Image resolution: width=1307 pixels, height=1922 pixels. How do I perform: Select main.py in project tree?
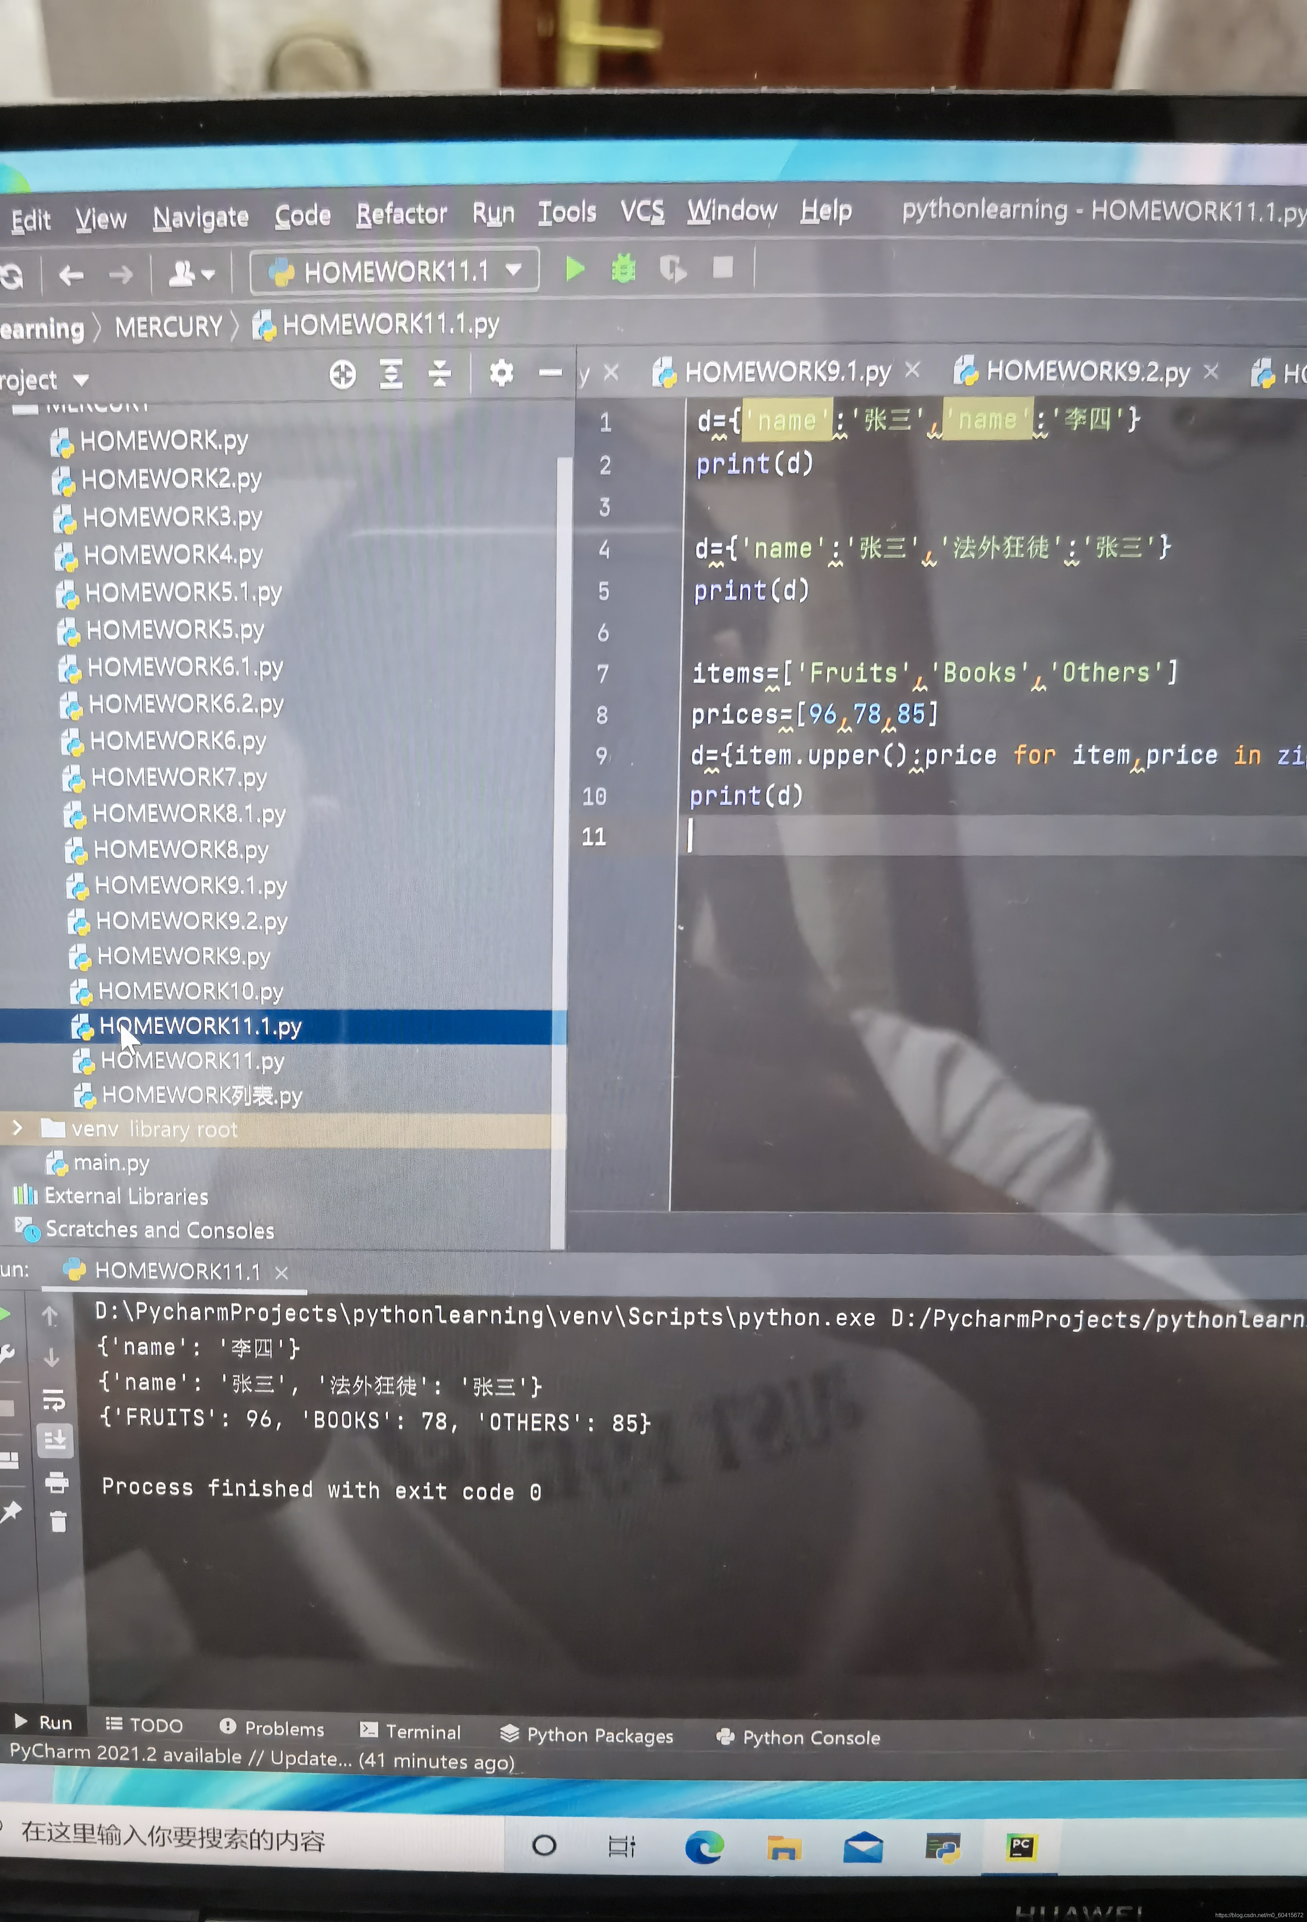98,1163
